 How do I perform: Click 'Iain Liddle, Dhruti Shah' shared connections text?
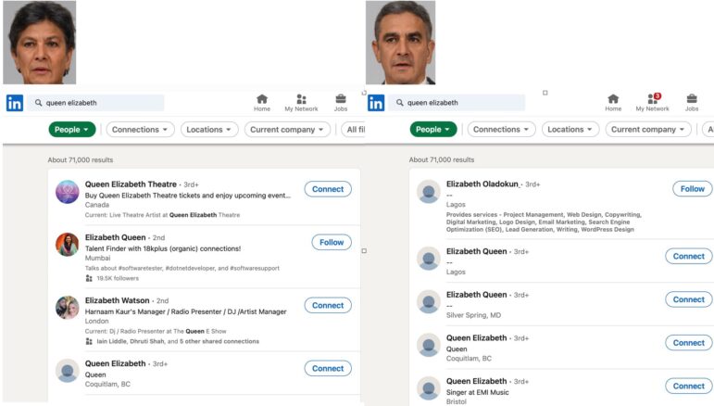tap(178, 341)
